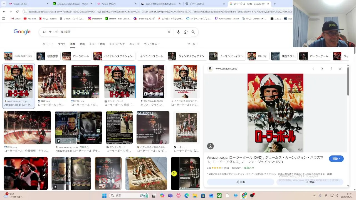Image resolution: width=356 pixels, height=200 pixels.
Task: Click the 移動 visit button
Action: tap(336, 159)
